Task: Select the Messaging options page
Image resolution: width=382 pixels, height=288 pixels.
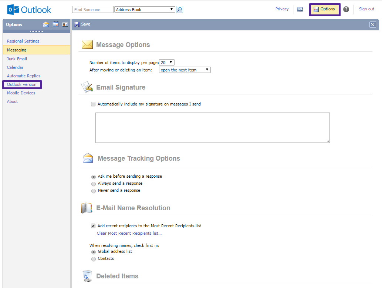Action: 37,50
